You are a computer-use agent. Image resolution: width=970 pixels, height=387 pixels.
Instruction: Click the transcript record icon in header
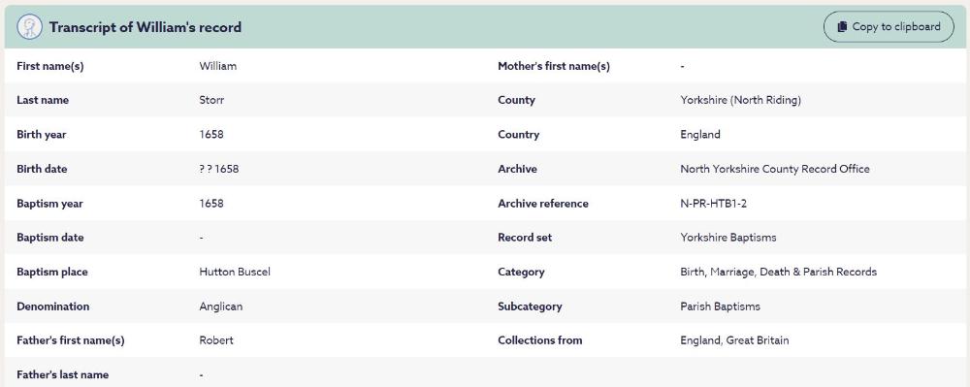pyautogui.click(x=30, y=27)
